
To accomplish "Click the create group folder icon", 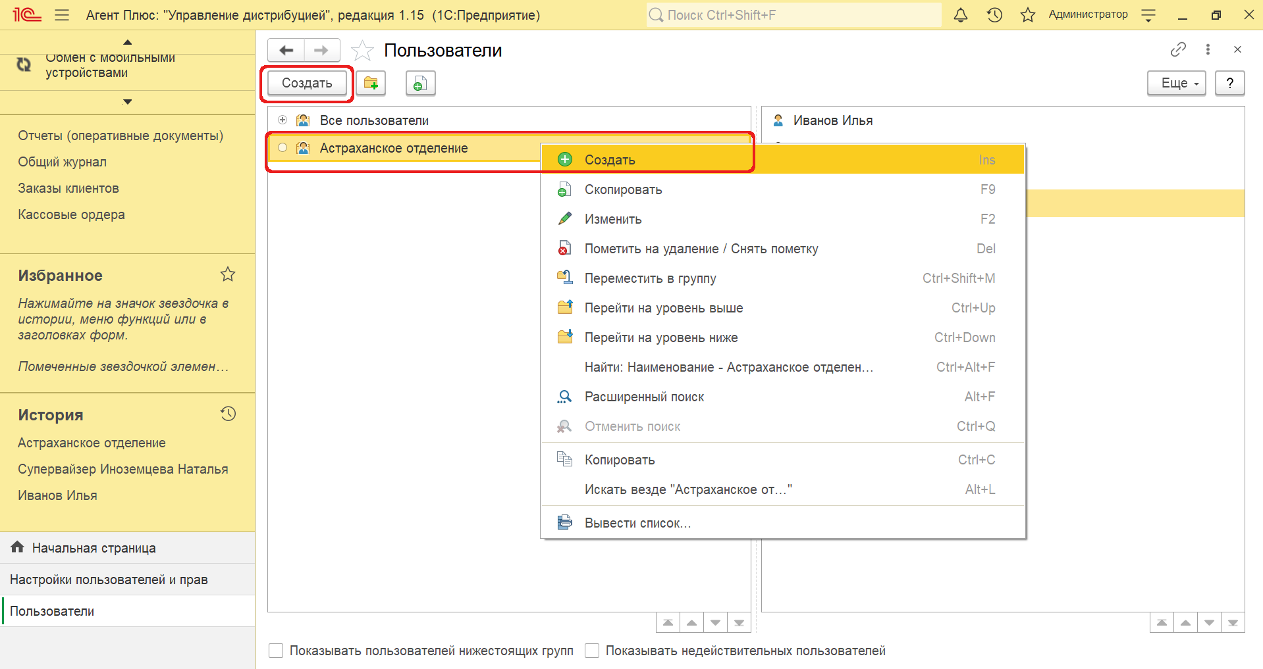I will coord(371,84).
